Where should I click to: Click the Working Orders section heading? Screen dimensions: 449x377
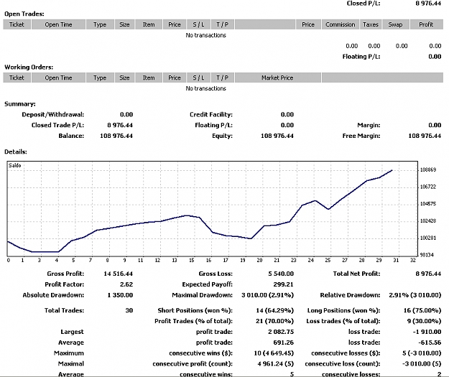pyautogui.click(x=29, y=67)
